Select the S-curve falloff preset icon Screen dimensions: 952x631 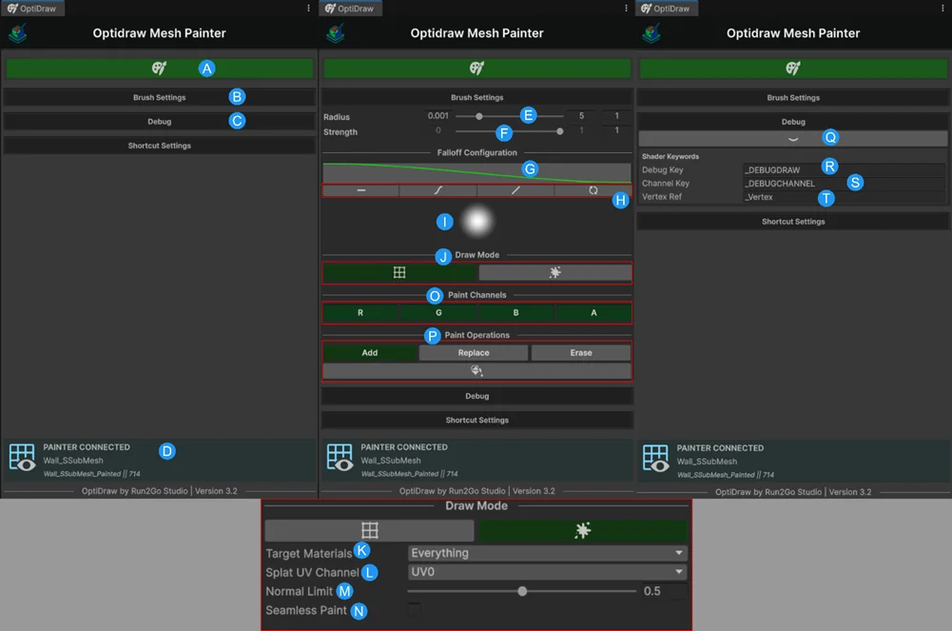tap(438, 190)
